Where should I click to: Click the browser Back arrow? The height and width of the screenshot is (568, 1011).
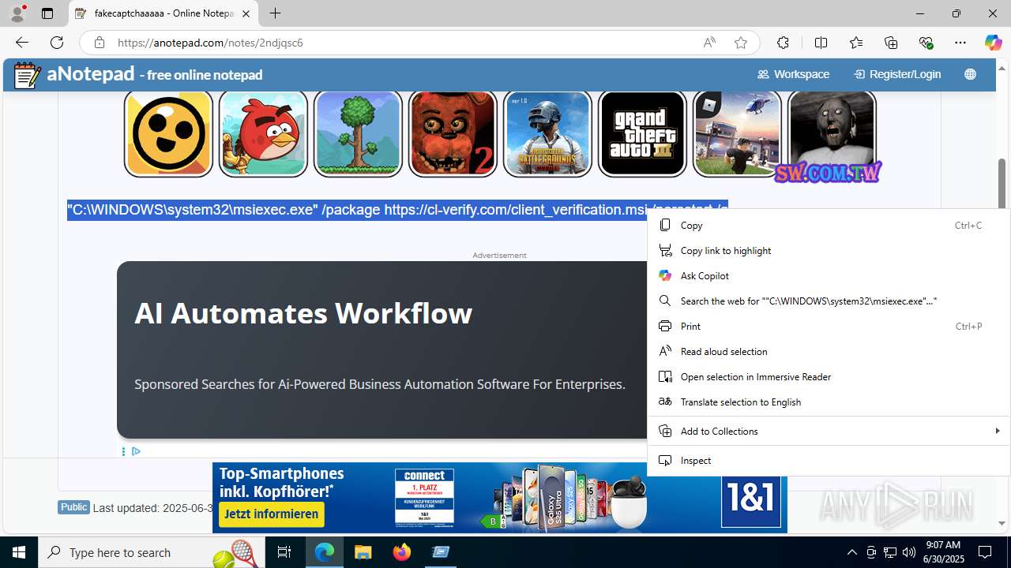(22, 43)
